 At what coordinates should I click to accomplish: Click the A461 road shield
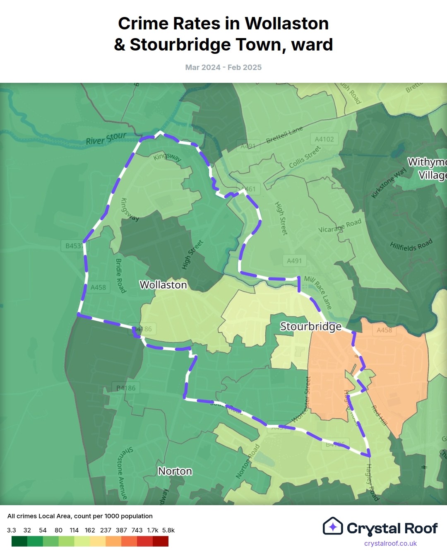click(250, 189)
